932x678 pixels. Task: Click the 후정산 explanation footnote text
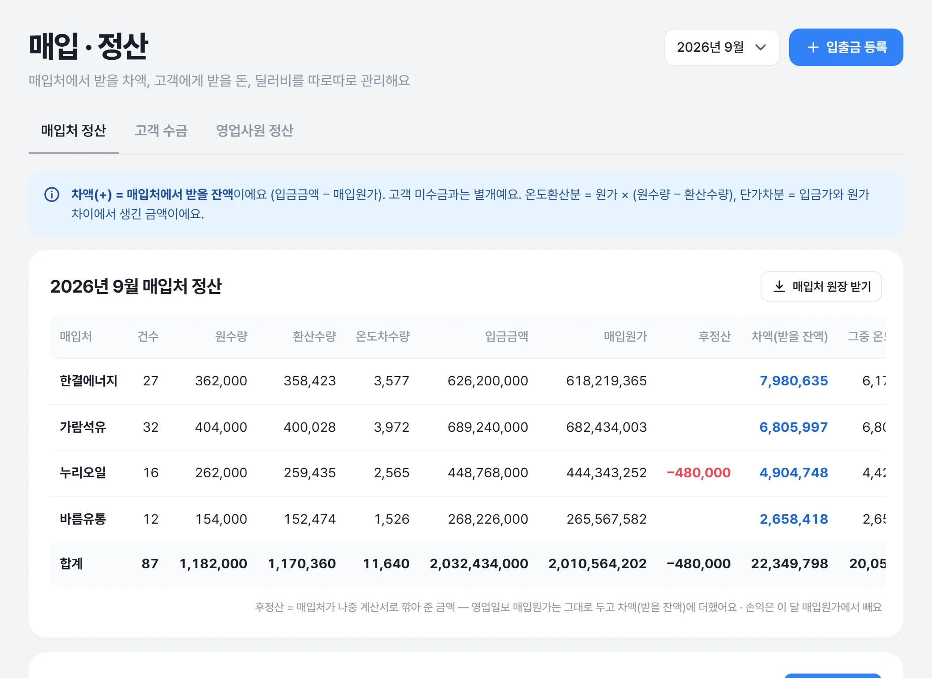[568, 607]
